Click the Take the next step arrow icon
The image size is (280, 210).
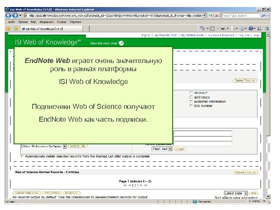point(121,43)
